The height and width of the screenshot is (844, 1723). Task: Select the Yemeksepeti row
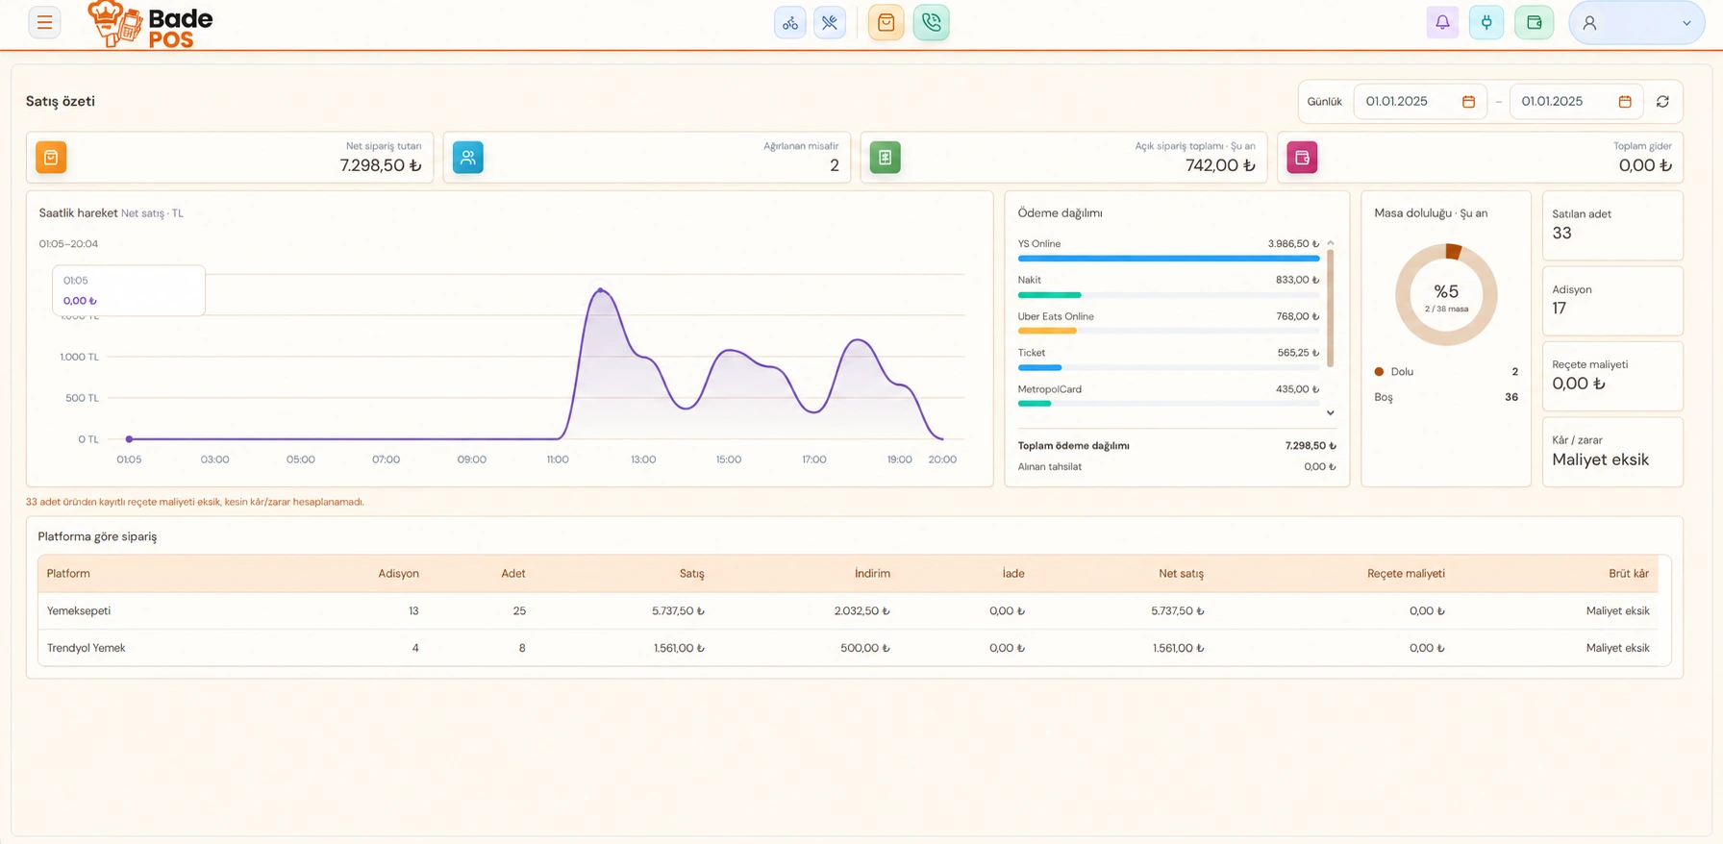pos(848,611)
